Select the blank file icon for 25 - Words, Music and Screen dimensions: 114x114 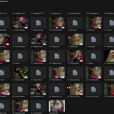75,73
